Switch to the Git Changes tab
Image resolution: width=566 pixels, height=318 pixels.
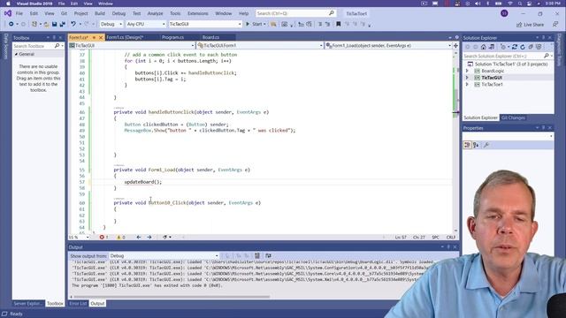click(x=513, y=117)
